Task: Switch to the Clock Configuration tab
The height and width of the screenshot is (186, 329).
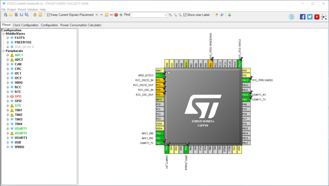Action: (x=26, y=25)
